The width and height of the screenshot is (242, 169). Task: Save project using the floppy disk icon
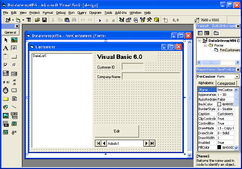pyautogui.click(x=44, y=20)
